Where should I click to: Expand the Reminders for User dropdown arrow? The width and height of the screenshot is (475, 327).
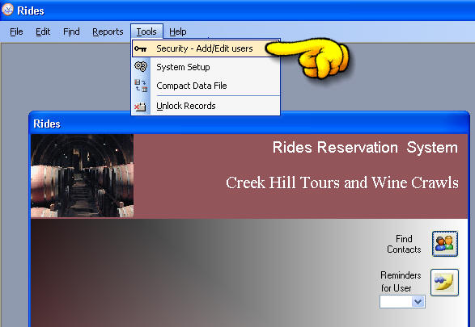[x=418, y=302]
